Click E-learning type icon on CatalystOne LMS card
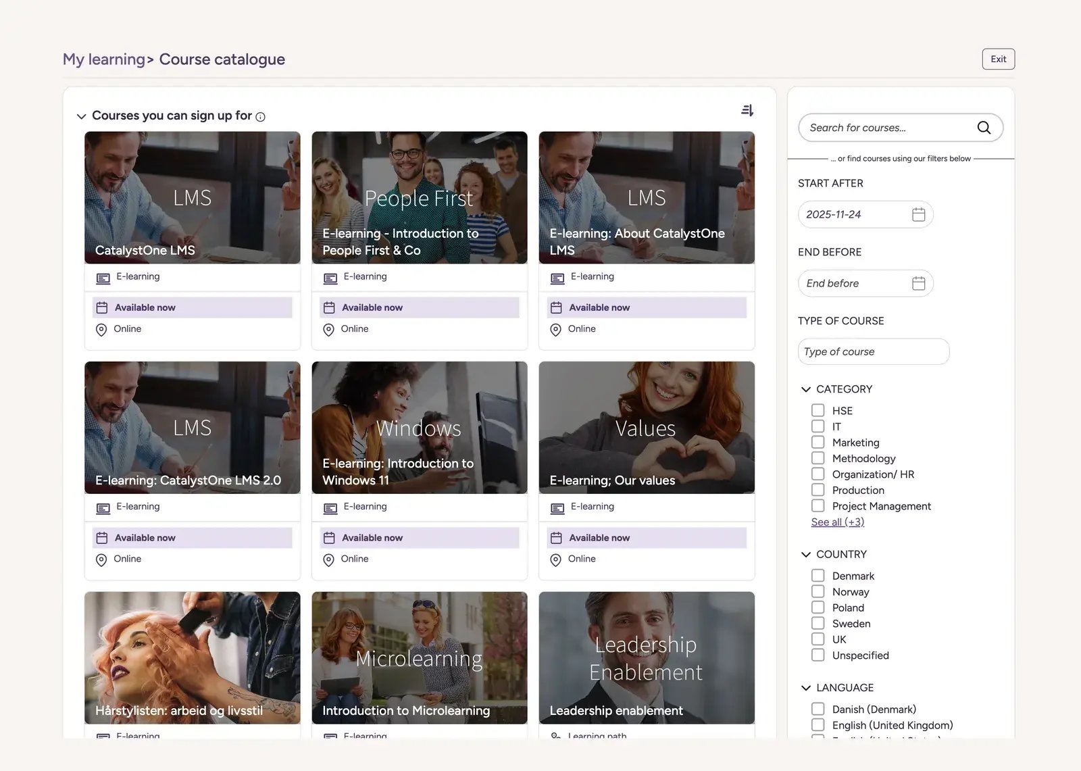The height and width of the screenshot is (771, 1081). 103,278
